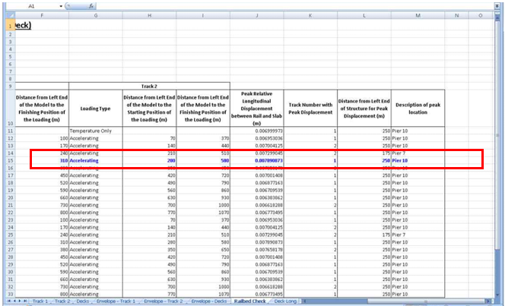Select the Decks sheet tab
This screenshot has height=306, width=505.
(x=84, y=301)
